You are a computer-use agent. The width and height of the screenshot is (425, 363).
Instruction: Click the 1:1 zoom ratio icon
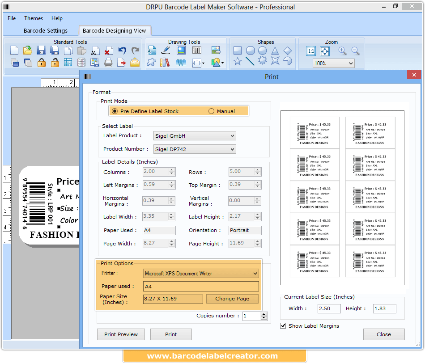coord(311,51)
